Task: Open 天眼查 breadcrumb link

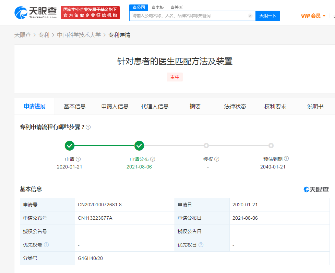Action: pos(23,35)
